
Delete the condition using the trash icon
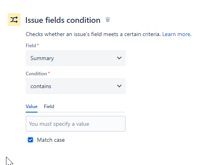pyautogui.click(x=108, y=20)
